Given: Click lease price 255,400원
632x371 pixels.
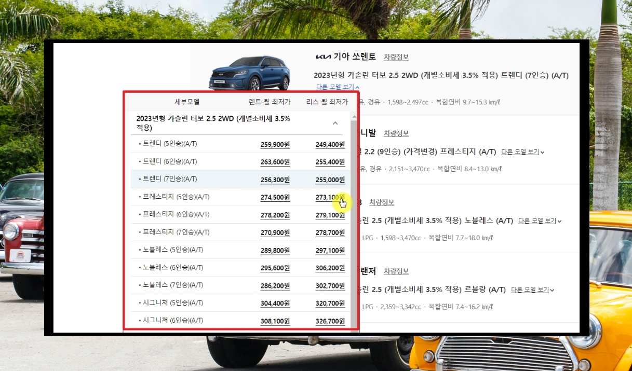Looking at the screenshot, I should [330, 162].
